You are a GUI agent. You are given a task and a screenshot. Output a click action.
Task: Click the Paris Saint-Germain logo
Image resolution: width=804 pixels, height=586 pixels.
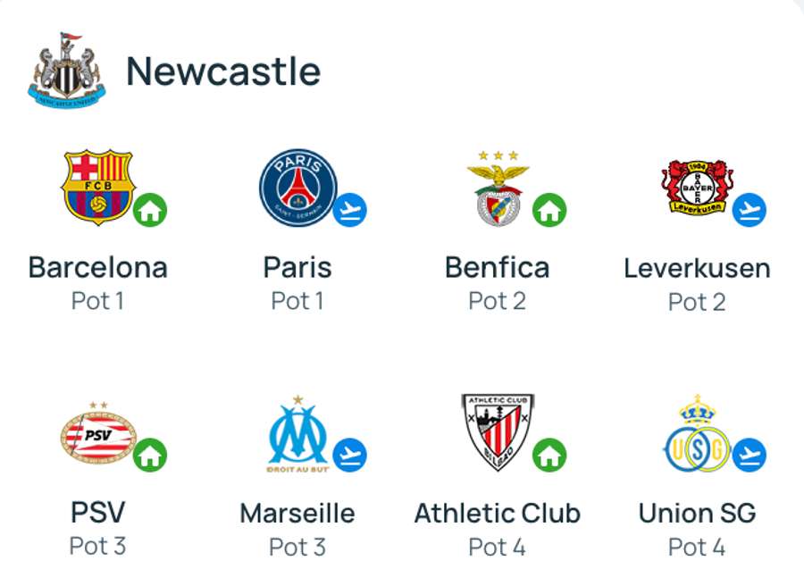297,188
